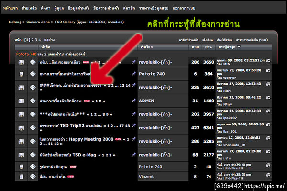Open topic มินิทริปครั้งแรกกับ TSD e-Mag
The height and width of the screenshot is (191, 287).
68,155
